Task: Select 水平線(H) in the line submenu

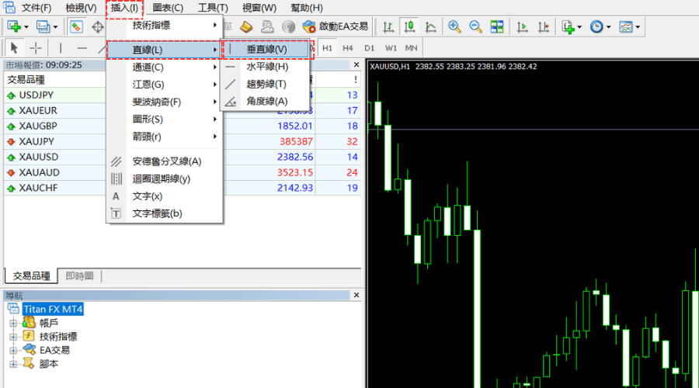Action: (266, 68)
